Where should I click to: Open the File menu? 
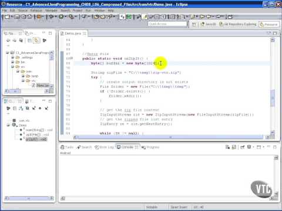pos(5,11)
